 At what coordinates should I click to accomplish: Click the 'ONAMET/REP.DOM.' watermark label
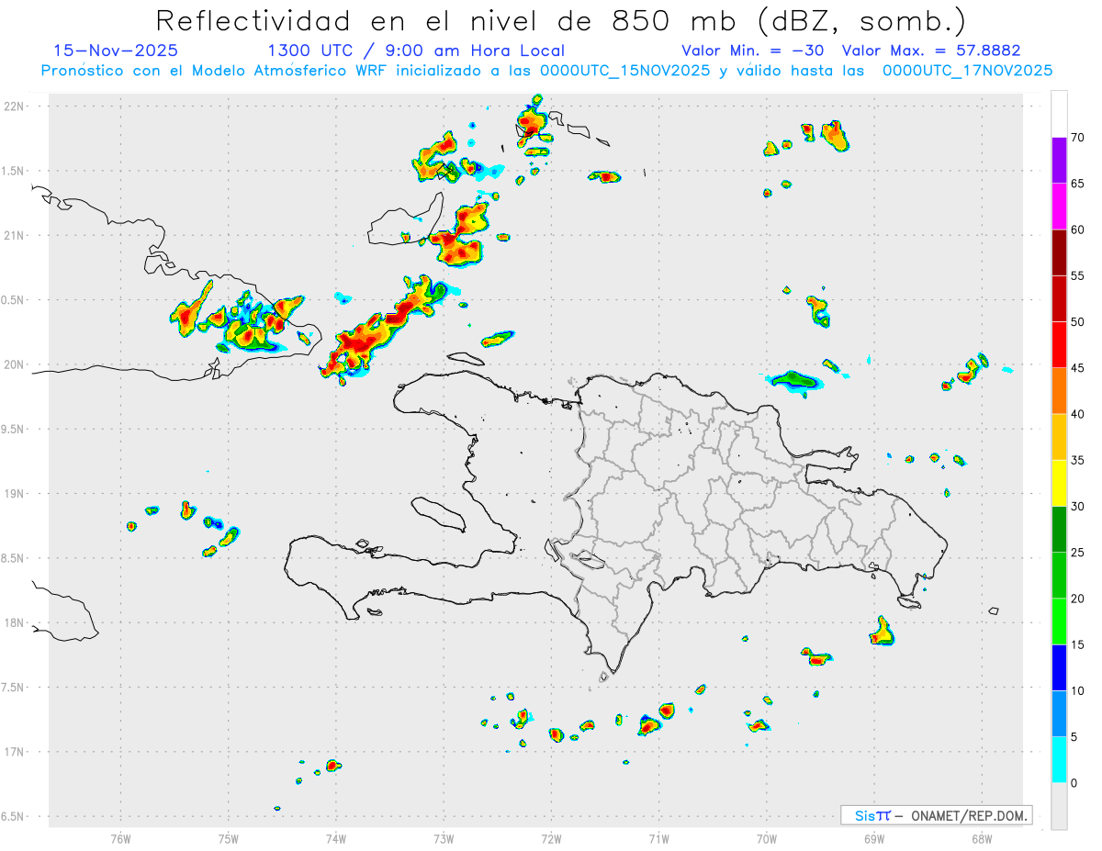tap(970, 815)
